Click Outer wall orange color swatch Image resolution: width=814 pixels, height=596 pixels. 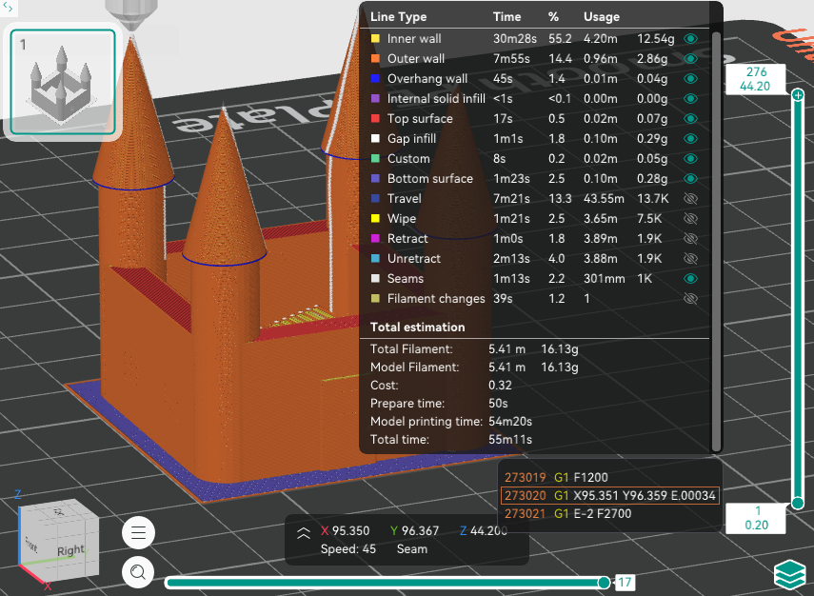point(375,59)
